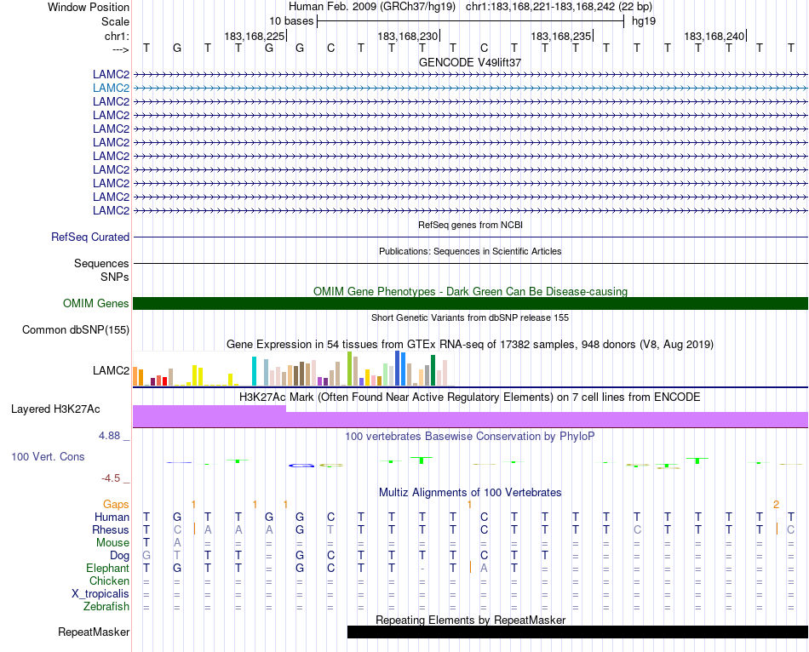Select the light blue LAMC2 transcript label
The height and width of the screenshot is (652, 809).
click(111, 89)
